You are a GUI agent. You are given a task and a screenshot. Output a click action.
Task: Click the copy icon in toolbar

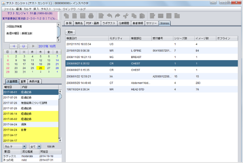134,16
